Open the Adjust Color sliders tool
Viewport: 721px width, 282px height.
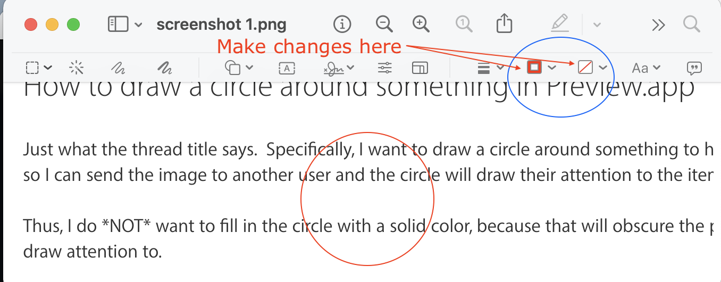[384, 68]
